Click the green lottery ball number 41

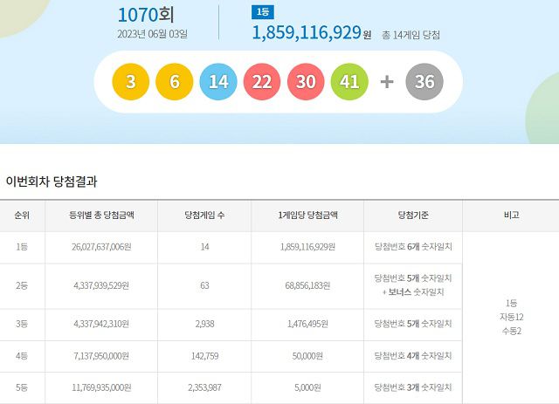coord(349,82)
